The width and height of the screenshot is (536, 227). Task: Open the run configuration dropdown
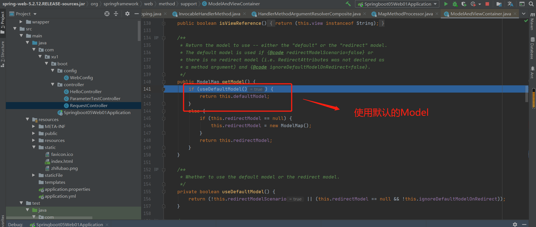[397, 4]
